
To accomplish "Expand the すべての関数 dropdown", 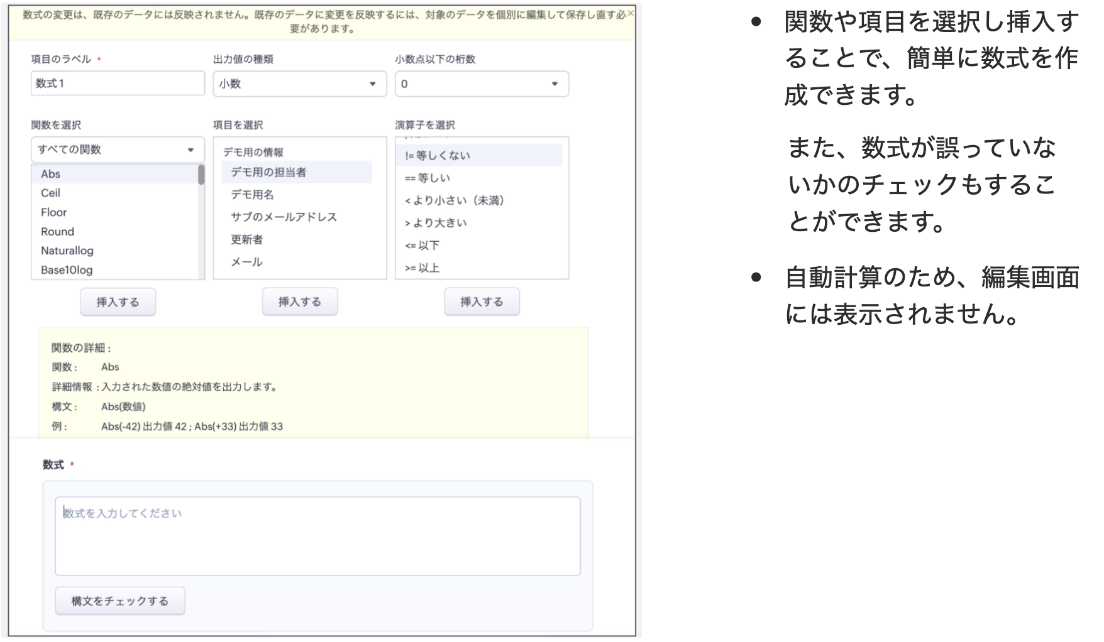I will (x=118, y=150).
